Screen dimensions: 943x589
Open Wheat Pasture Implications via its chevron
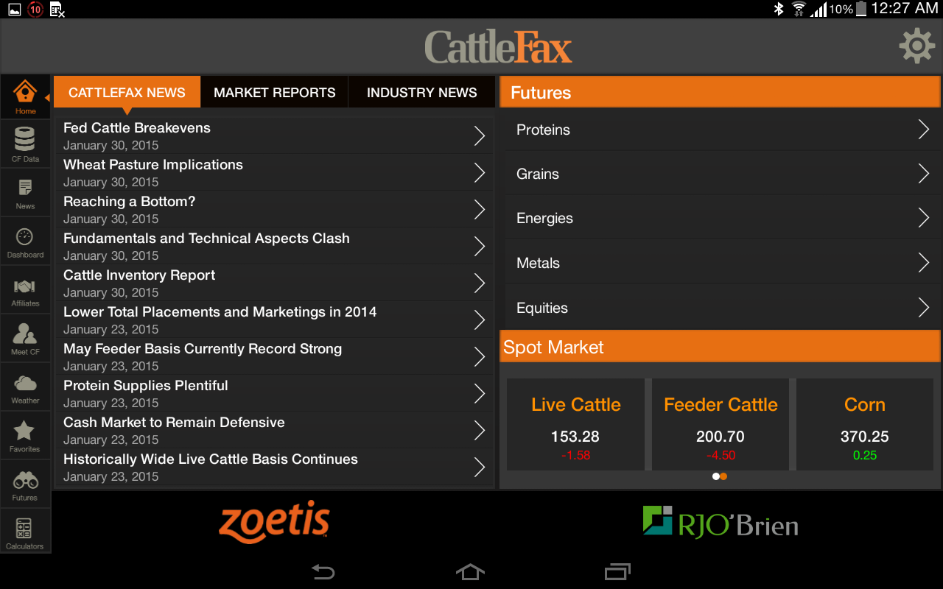click(480, 172)
